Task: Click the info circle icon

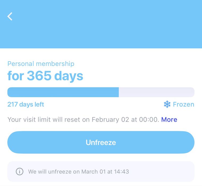Action: point(20,171)
